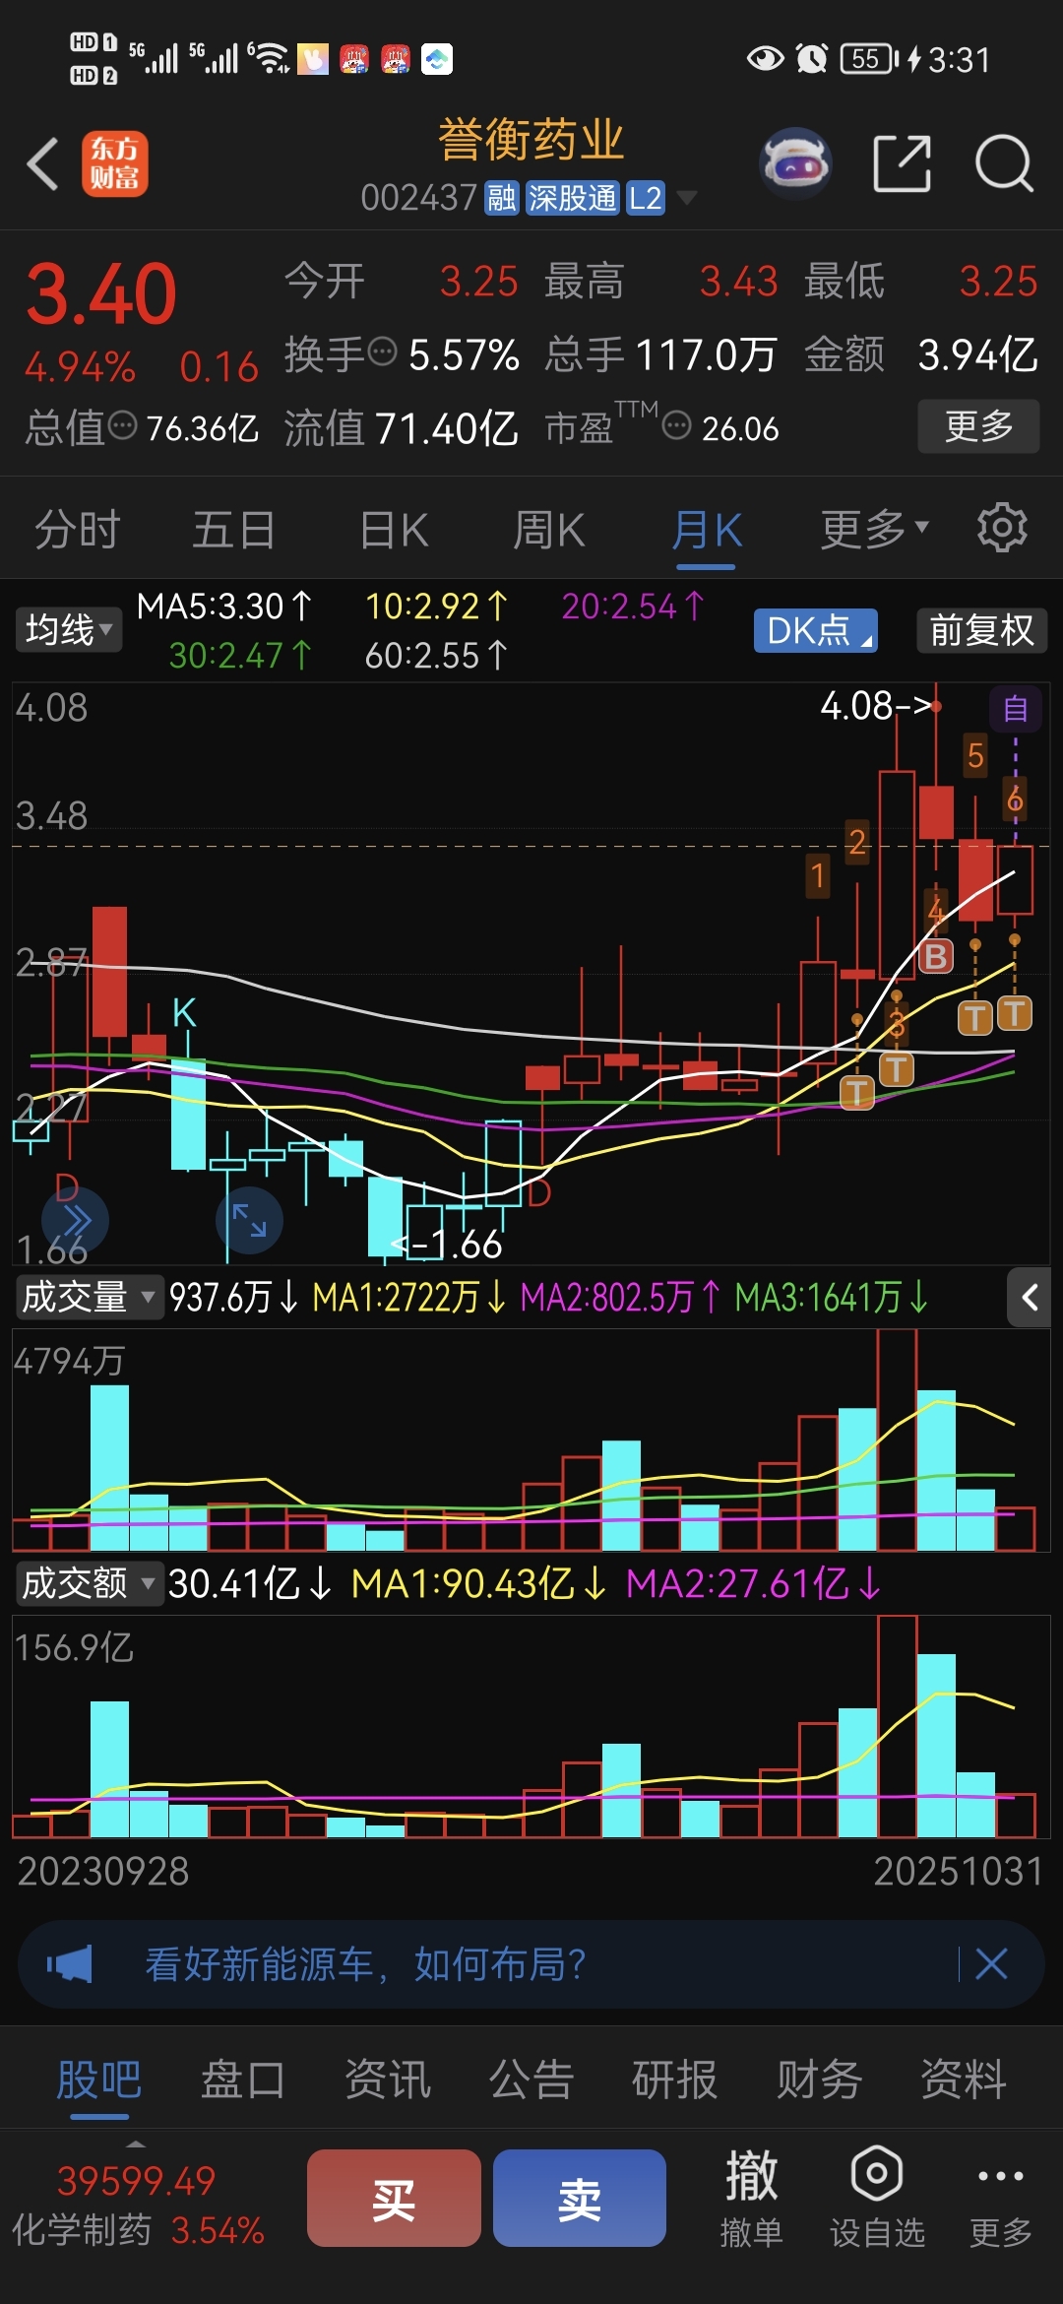
Task: Open the 看好新能源车,如何布局? link
Action: (365, 1964)
